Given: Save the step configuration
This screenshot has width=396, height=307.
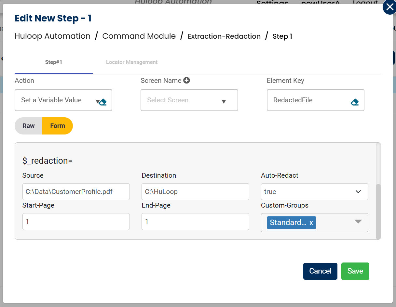Looking at the screenshot, I should point(355,271).
